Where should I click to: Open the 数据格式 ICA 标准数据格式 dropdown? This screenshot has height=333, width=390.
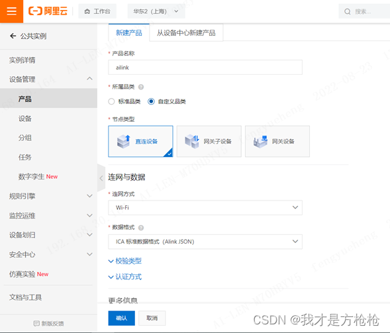pos(205,242)
